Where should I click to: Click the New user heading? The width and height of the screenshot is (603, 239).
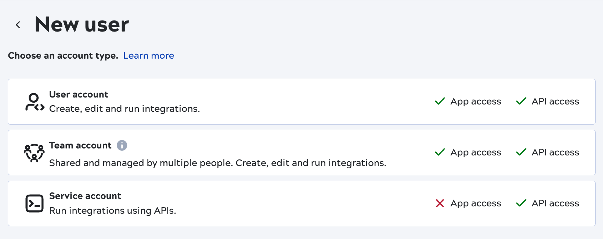point(82,24)
